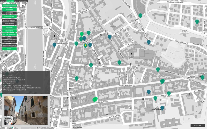Click green marker near Via Giuseppe Venturi

pos(197,22)
